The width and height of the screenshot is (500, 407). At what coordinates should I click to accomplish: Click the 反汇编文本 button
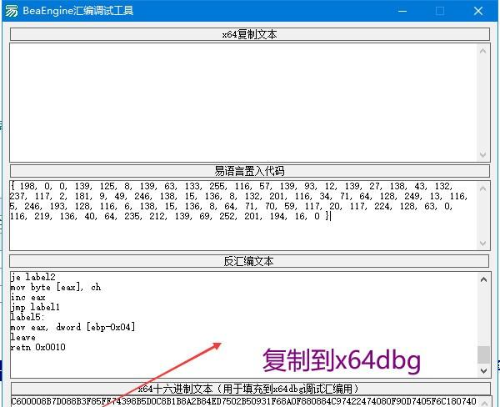pos(249,261)
